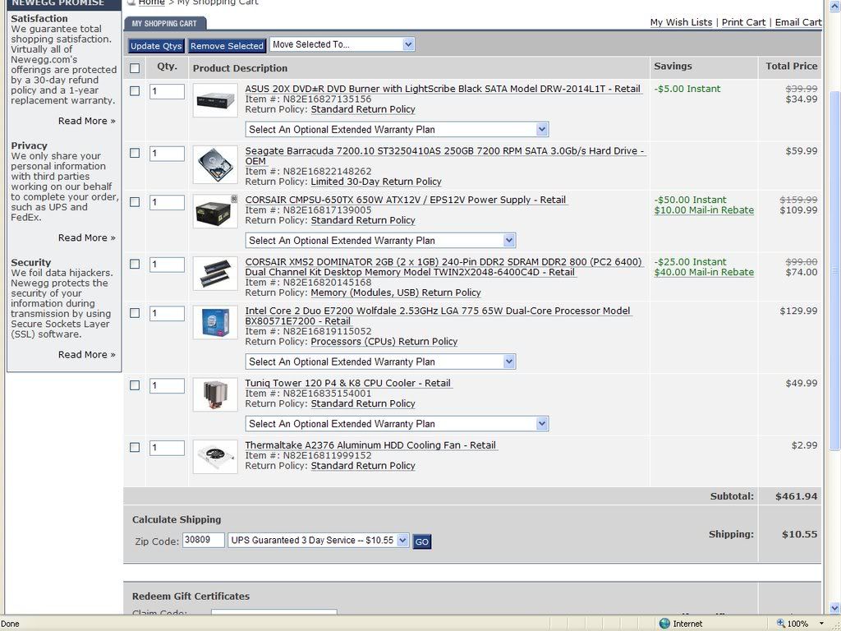Click the ASUS DVD burner product thumbnail
The image size is (841, 631).
[215, 100]
